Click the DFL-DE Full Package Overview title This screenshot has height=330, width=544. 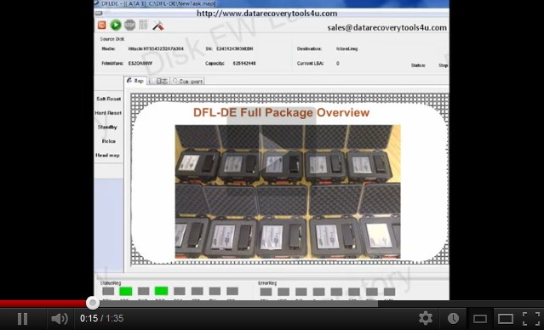(x=282, y=112)
